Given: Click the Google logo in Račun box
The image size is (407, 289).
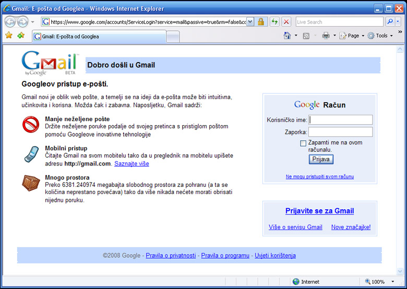Looking at the screenshot, I should [x=307, y=105].
